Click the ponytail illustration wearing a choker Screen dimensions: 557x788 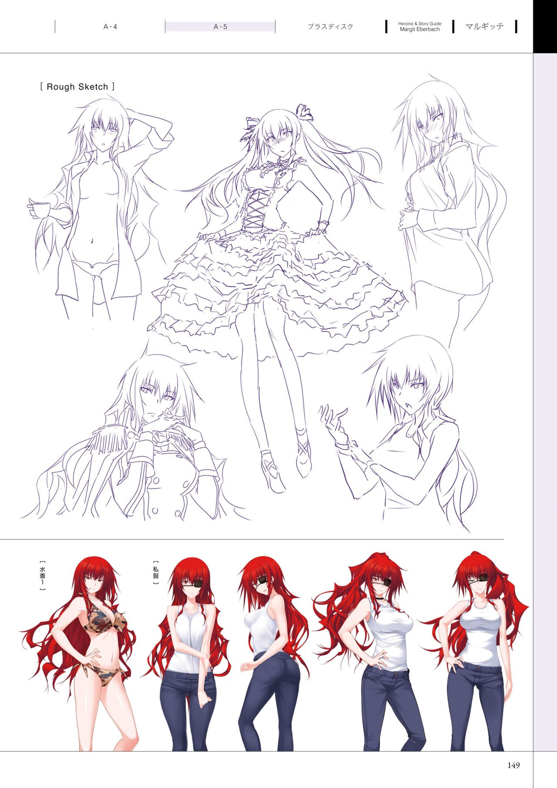click(x=383, y=653)
